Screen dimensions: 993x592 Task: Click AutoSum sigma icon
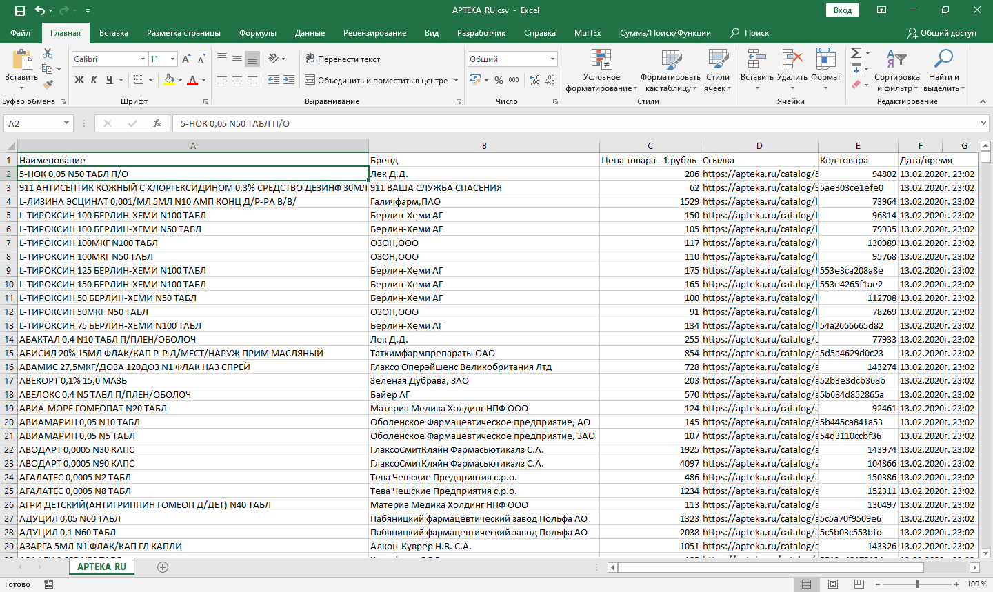(x=856, y=53)
